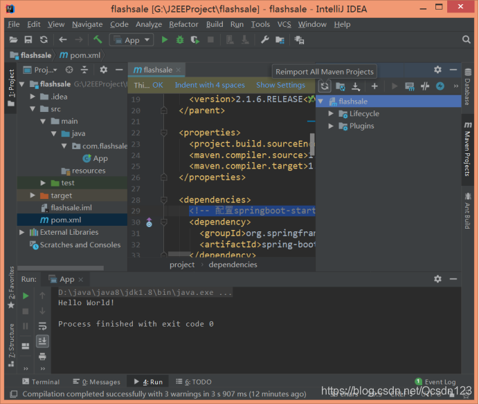Add Maven Projects with the plus icon

pyautogui.click(x=374, y=86)
